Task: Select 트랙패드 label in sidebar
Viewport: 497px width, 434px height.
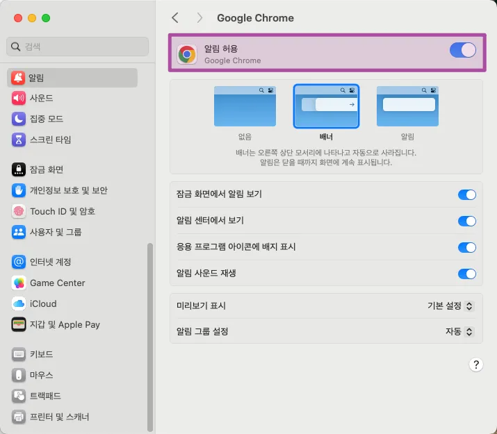Action: [x=45, y=396]
